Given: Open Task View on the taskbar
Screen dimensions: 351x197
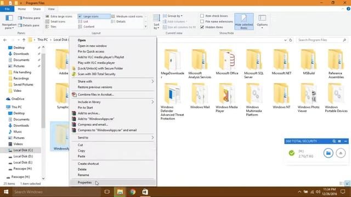Looking at the screenshot, I should point(107,192).
